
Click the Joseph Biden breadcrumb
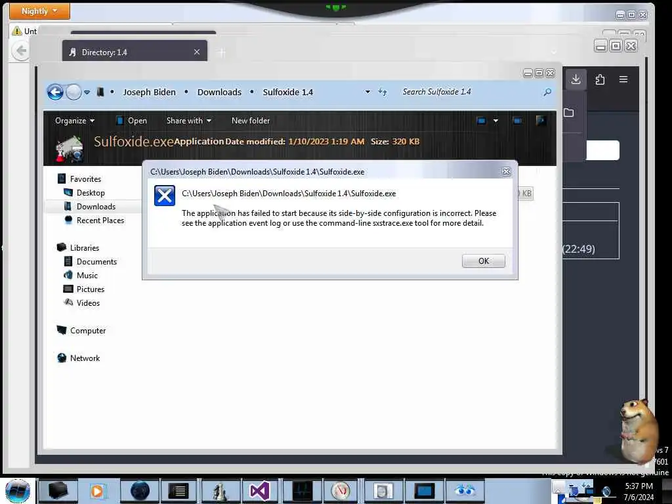(149, 92)
